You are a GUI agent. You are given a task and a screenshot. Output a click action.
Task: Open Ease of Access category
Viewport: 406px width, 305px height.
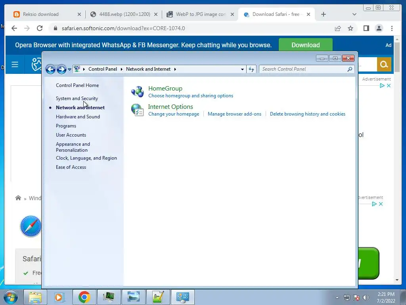pos(71,167)
